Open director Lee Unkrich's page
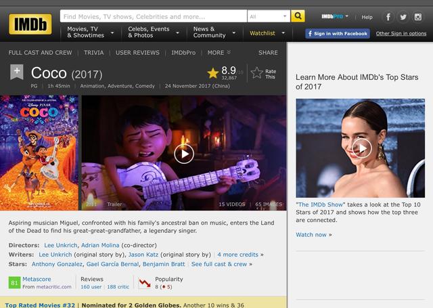 click(x=61, y=245)
